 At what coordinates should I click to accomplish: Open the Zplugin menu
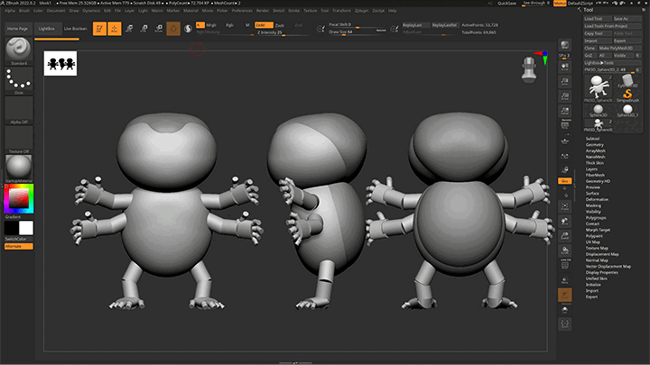click(x=361, y=11)
